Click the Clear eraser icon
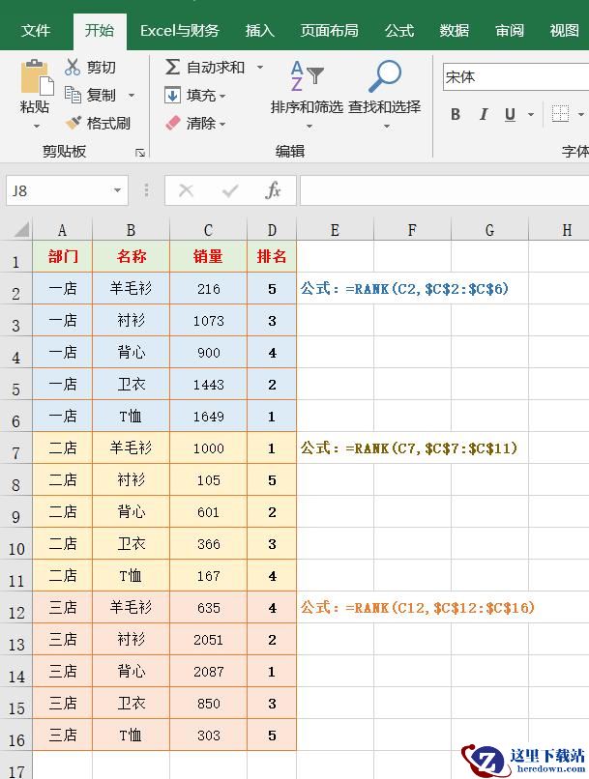Screen dimensions: 589x779 tap(172, 123)
